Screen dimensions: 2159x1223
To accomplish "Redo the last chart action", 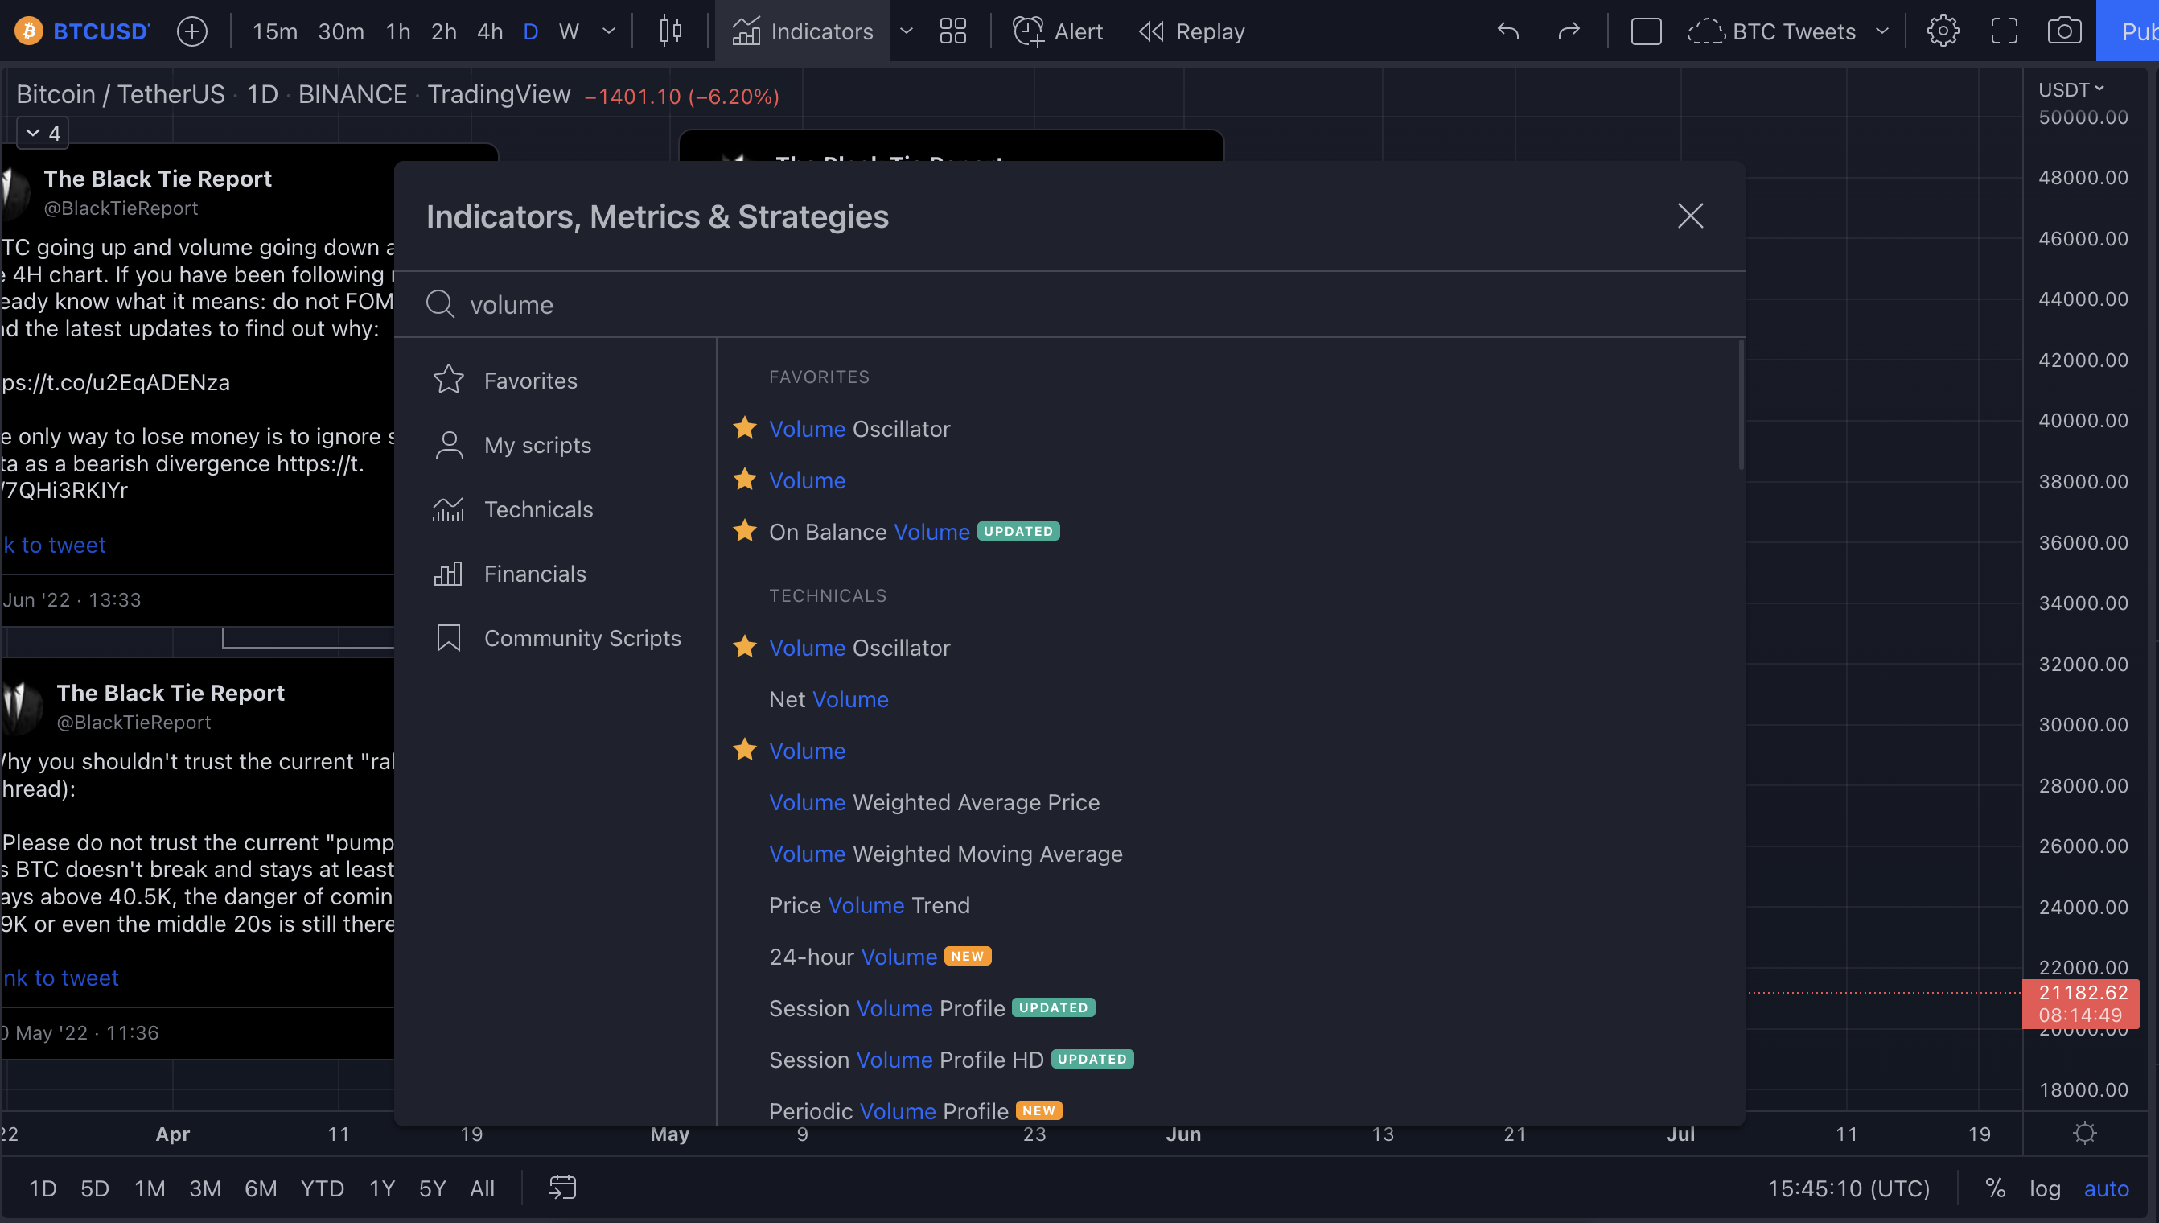I will pos(1569,31).
